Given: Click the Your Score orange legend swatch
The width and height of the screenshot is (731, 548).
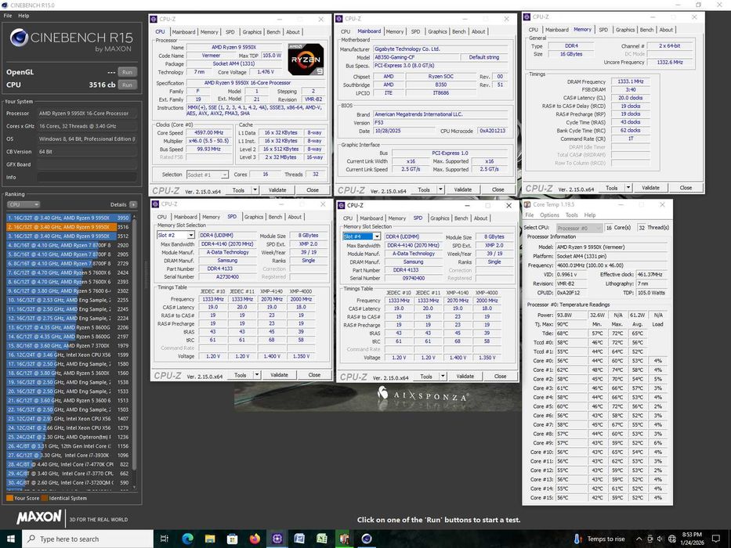Looking at the screenshot, I should 9,498.
